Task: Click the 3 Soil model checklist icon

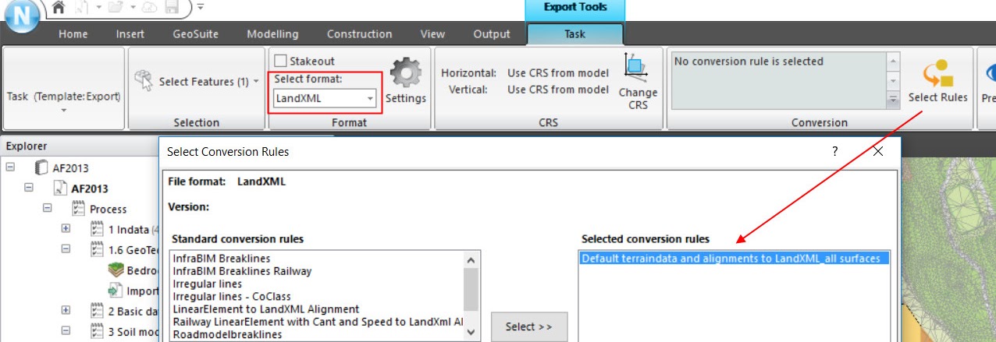Action: click(x=97, y=331)
